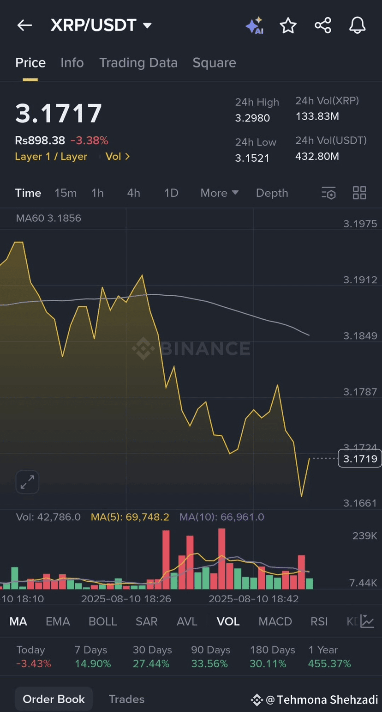Toggle the VOL indicator
The width and height of the screenshot is (382, 712).
point(228,621)
